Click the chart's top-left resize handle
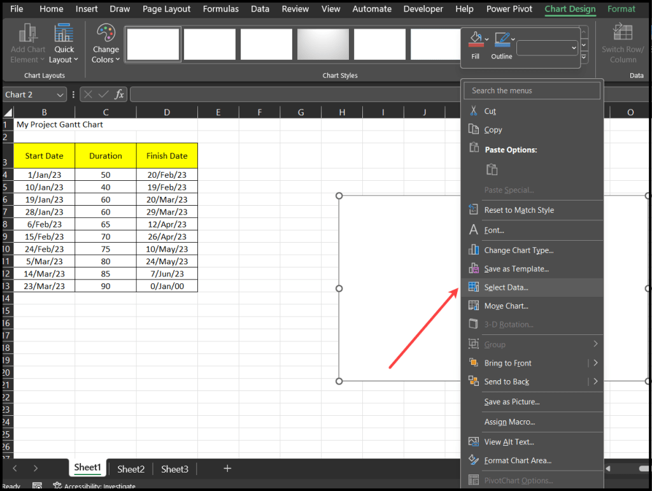The image size is (652, 491). click(x=339, y=196)
